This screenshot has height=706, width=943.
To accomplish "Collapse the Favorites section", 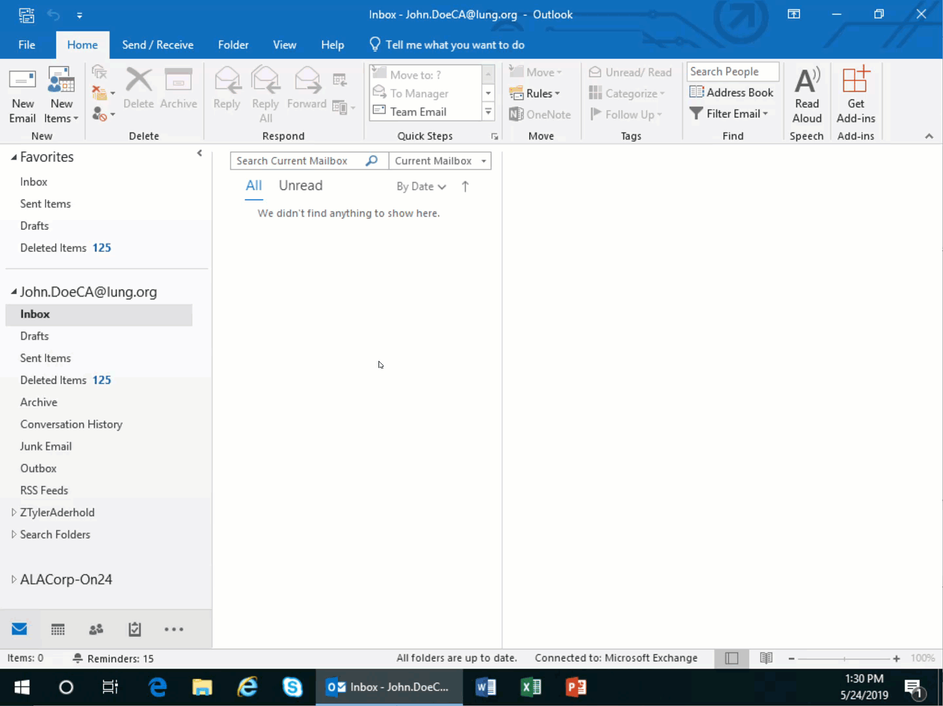I will (x=14, y=157).
